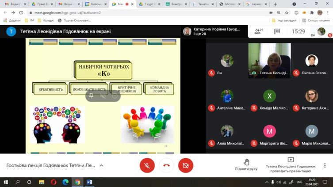This screenshot has height=187, width=333.
Task: Expand meeting details chevron next to lecture title
Action: tap(101, 165)
